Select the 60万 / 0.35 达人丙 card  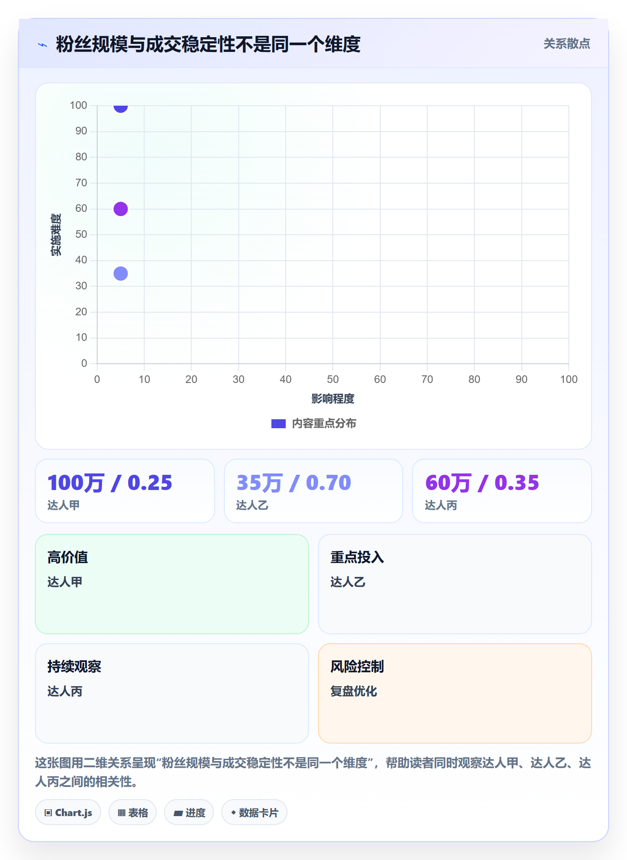point(502,491)
